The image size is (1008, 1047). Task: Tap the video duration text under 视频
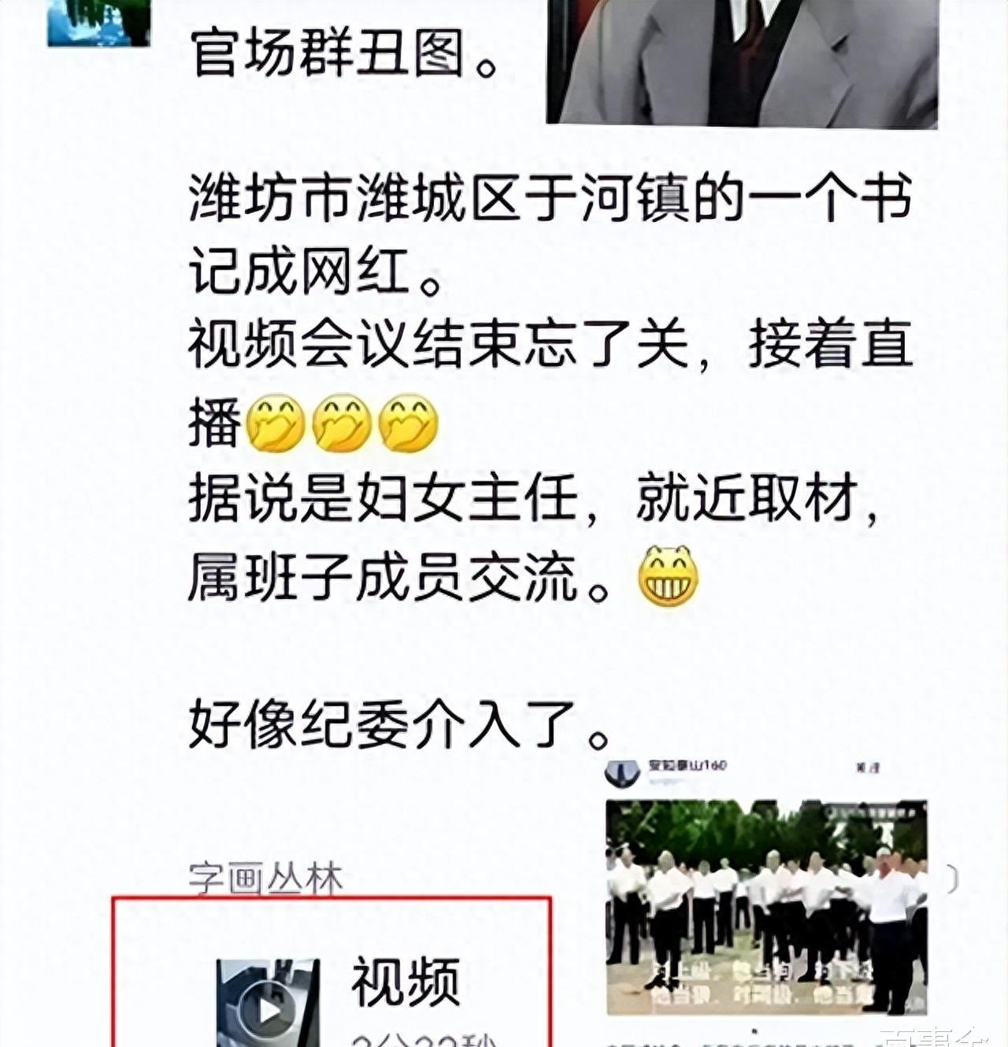point(425,1038)
